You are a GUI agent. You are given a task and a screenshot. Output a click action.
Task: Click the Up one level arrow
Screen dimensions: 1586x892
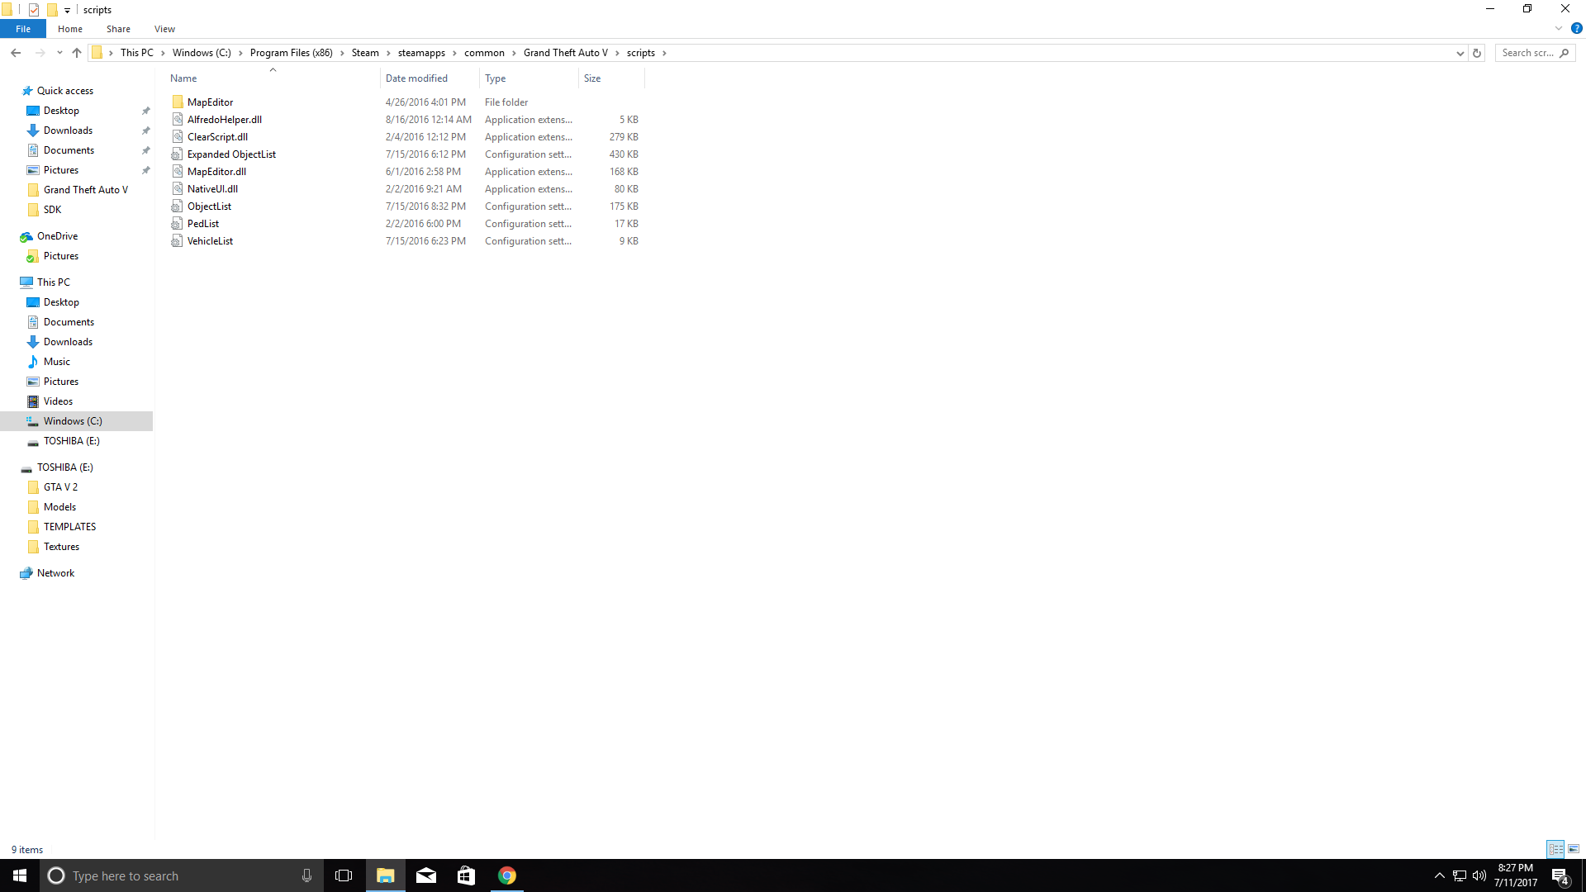point(77,53)
